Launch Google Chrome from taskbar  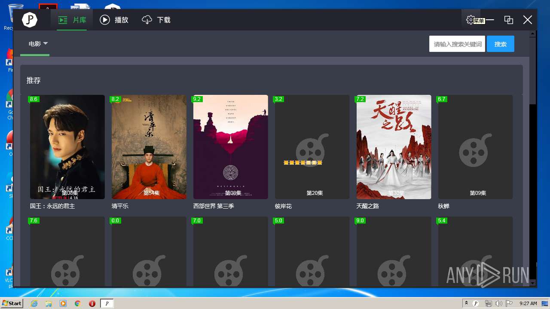78,303
